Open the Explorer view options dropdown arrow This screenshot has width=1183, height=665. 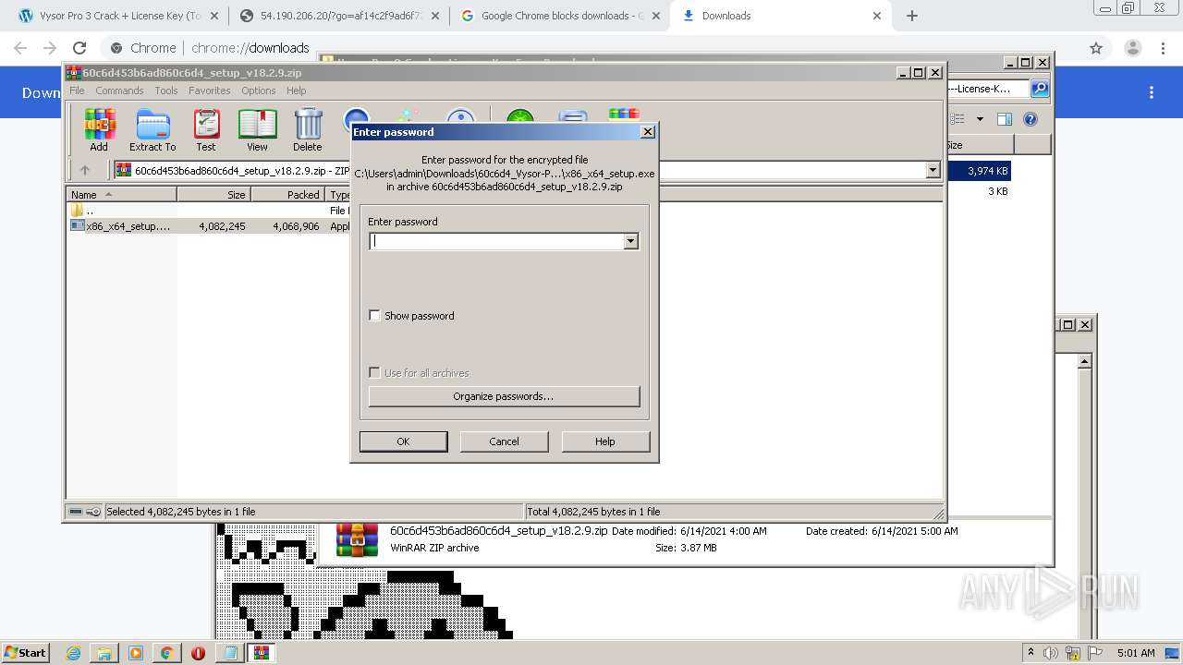coord(980,119)
